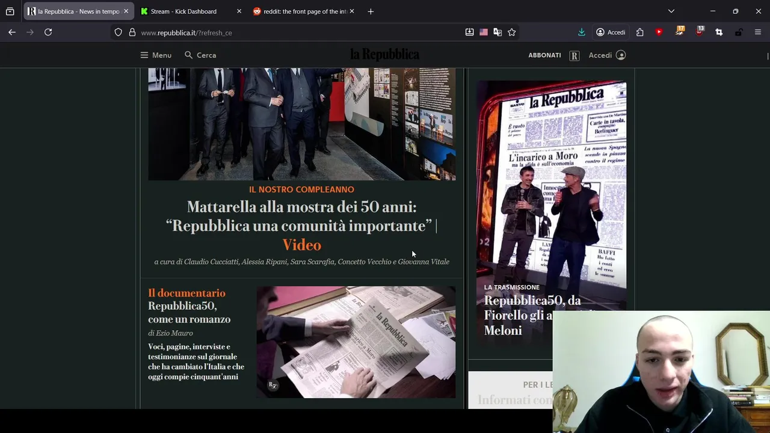Screen dimensions: 770x433
Task: Click the Il documentario orange label
Action: [x=186, y=293]
